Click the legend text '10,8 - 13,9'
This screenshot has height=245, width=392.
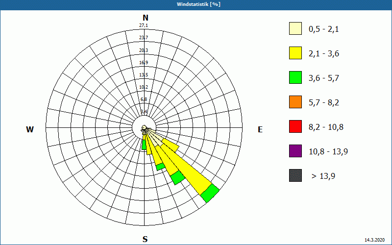pos(328,152)
